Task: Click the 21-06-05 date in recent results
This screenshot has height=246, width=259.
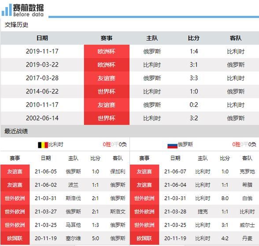Action: click(46, 172)
